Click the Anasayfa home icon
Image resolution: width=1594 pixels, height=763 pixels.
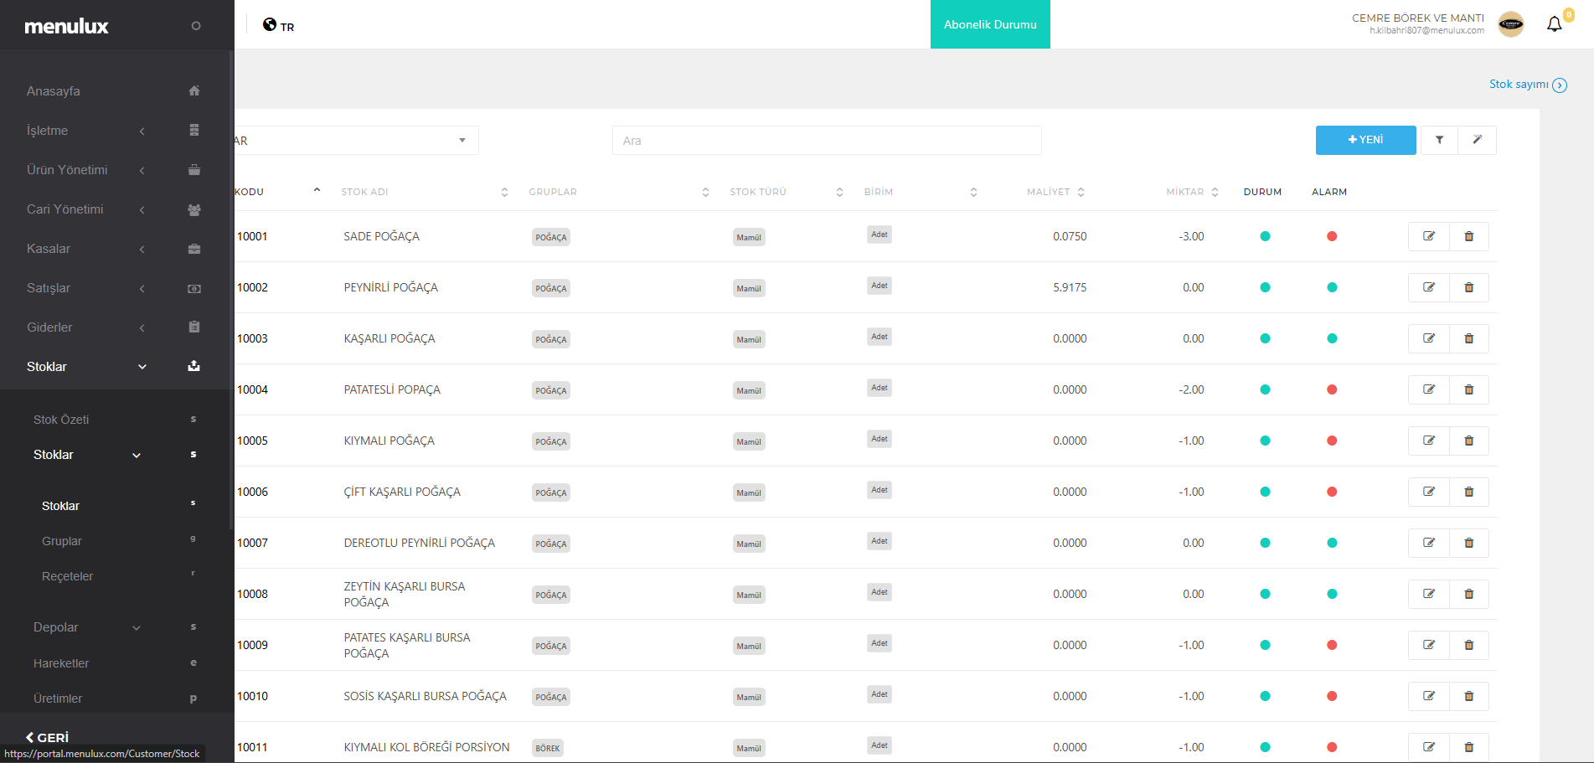194,90
